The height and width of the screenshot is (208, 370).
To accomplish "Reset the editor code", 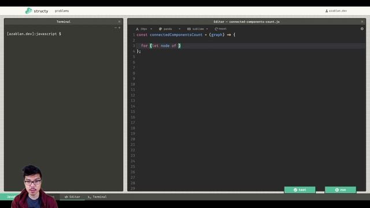I will pos(220,29).
